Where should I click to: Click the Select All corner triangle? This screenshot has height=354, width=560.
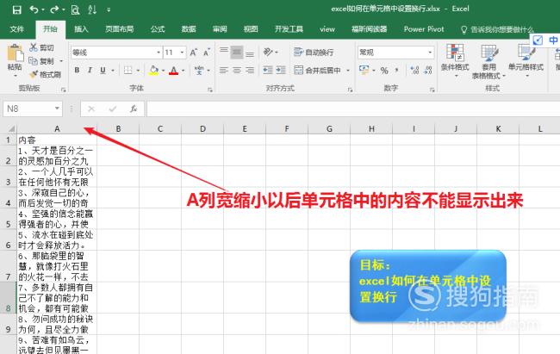(10, 128)
